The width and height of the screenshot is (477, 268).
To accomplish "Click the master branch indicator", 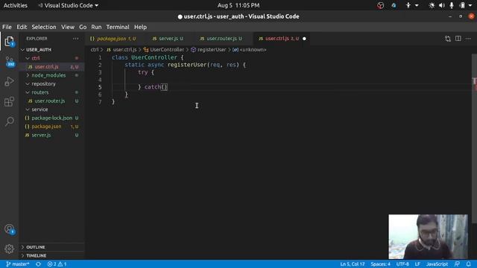I will click(18, 264).
